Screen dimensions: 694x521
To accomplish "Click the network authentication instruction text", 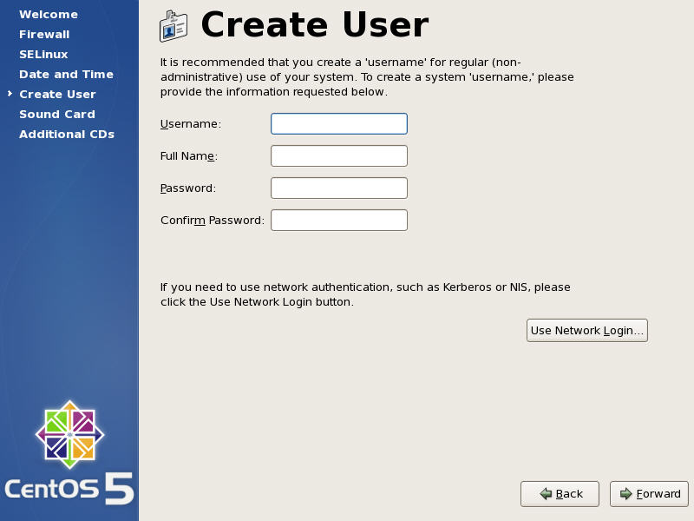I will [365, 294].
